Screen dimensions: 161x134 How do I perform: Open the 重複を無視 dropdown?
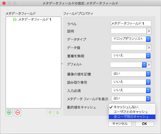point(131,56)
